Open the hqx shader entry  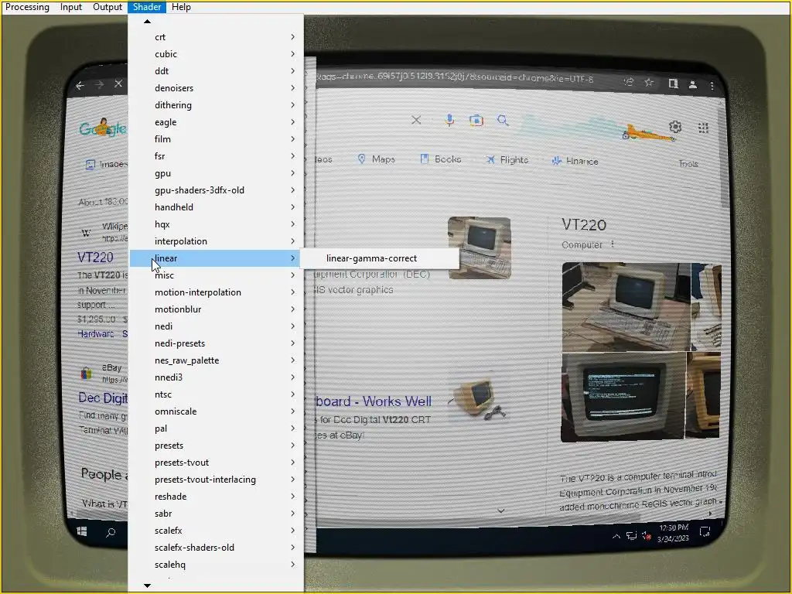(x=217, y=224)
